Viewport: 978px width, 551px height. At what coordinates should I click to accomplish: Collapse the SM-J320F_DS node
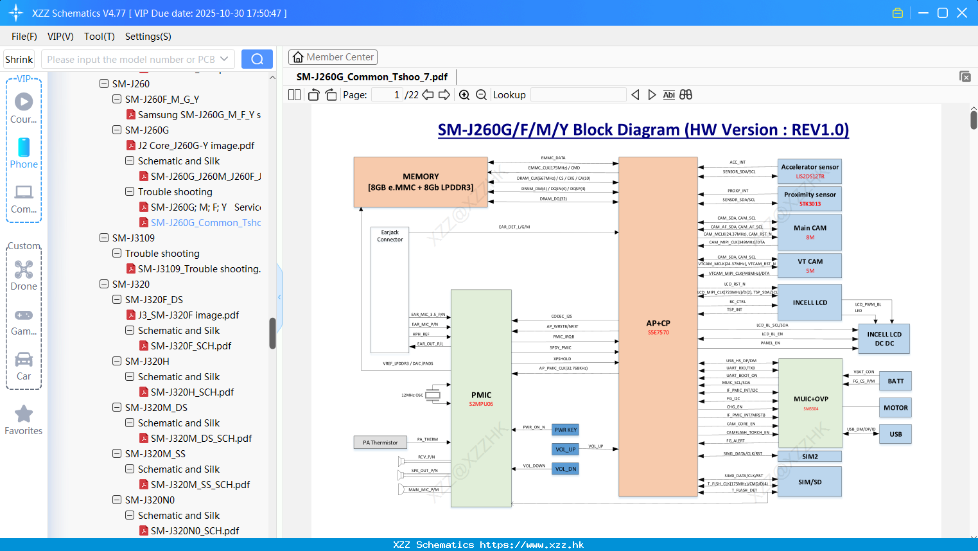pyautogui.click(x=117, y=299)
